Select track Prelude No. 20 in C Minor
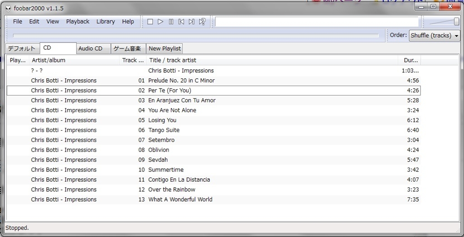Viewport: 464px width, 237px height. [213, 81]
